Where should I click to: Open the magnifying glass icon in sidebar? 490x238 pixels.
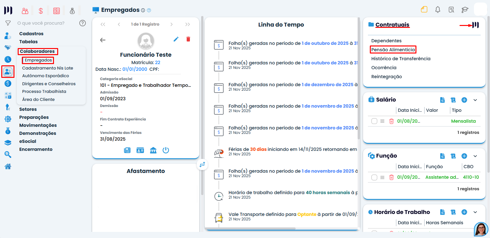point(8,154)
